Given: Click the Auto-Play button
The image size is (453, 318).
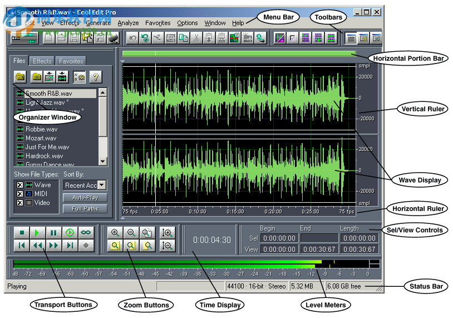Looking at the screenshot, I should (85, 198).
